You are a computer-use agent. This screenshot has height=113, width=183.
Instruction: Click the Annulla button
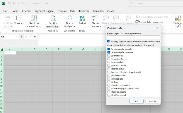[x=152, y=101]
